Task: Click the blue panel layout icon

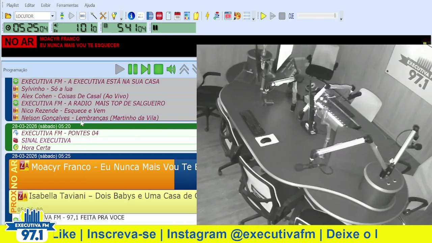Action: 150,16
